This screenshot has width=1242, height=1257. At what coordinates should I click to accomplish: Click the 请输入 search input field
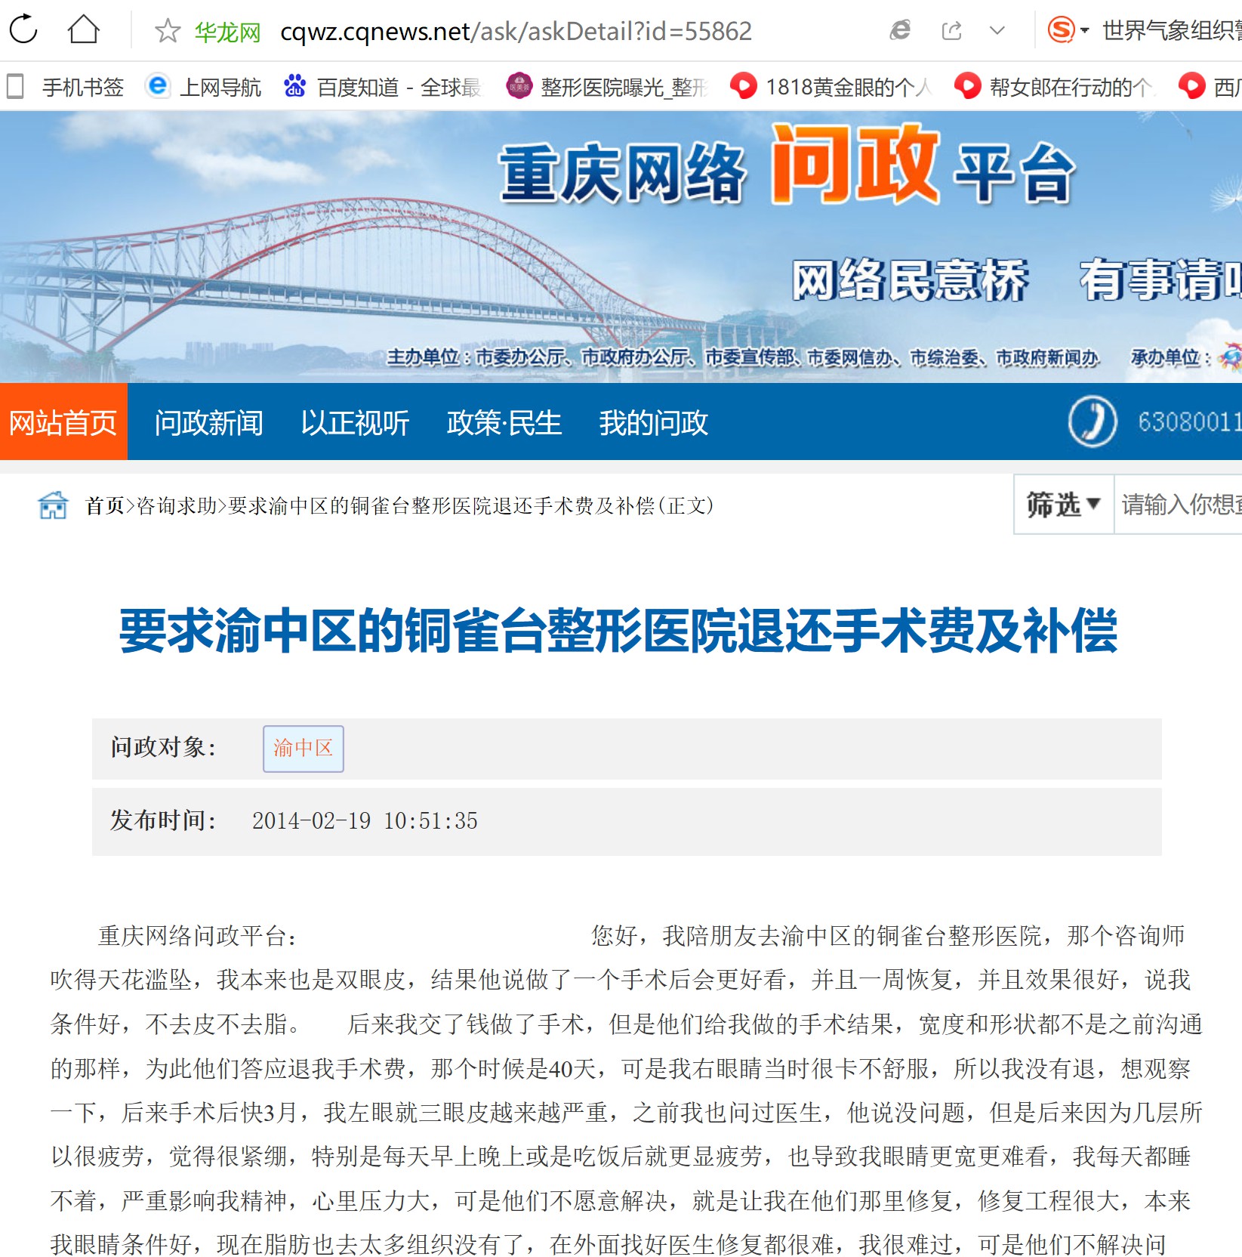(1179, 504)
